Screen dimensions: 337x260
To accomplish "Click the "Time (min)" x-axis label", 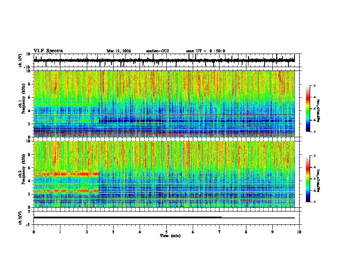I will click(170, 236).
